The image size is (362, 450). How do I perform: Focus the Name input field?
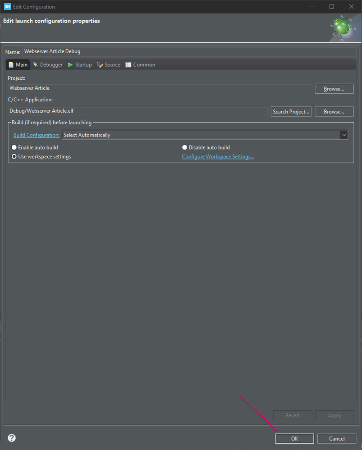[x=189, y=52]
